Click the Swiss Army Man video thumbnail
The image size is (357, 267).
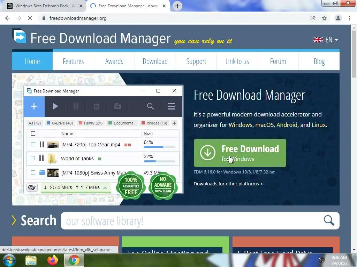coord(53,172)
